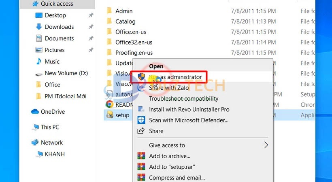The image size is (332, 182).
Task: Click the Pictures icon in sidebar
Action: coord(39,50)
